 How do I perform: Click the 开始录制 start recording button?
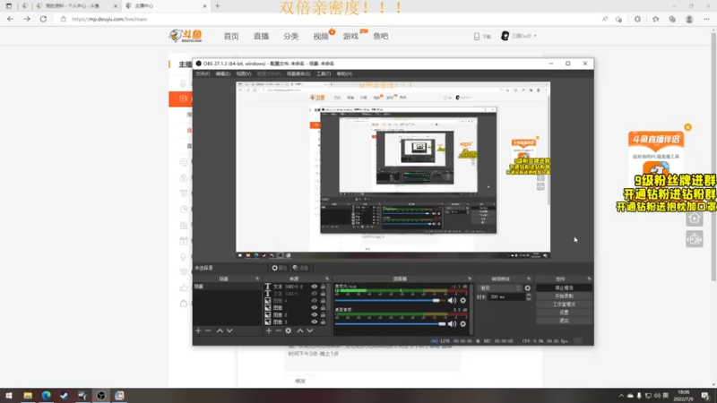click(564, 296)
